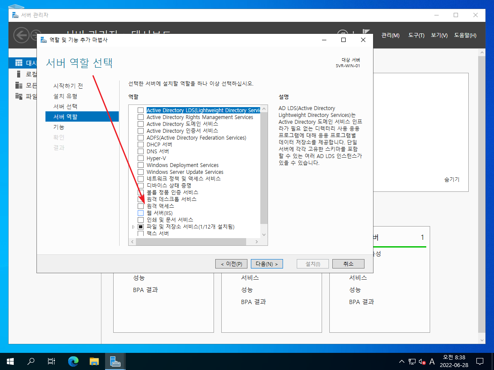Click 서비스 in middle dashboard tile
This screenshot has width=494, height=370.
click(x=250, y=278)
